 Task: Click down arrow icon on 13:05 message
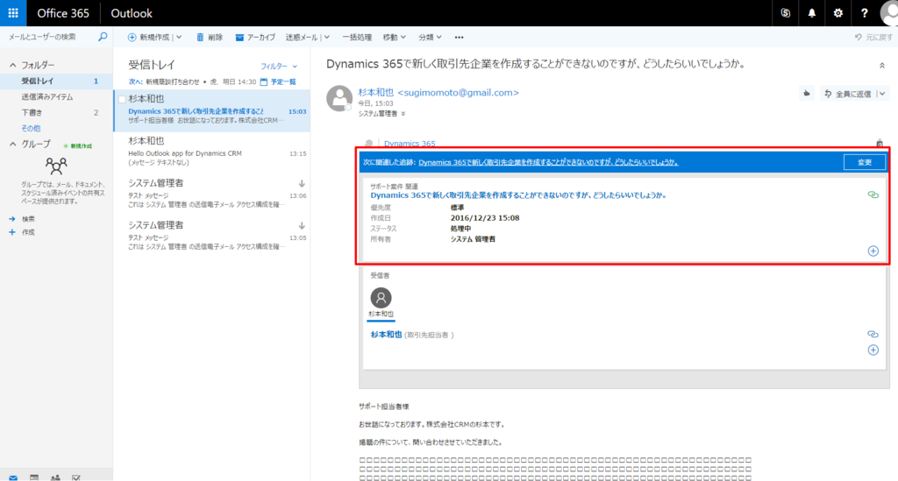(x=302, y=226)
